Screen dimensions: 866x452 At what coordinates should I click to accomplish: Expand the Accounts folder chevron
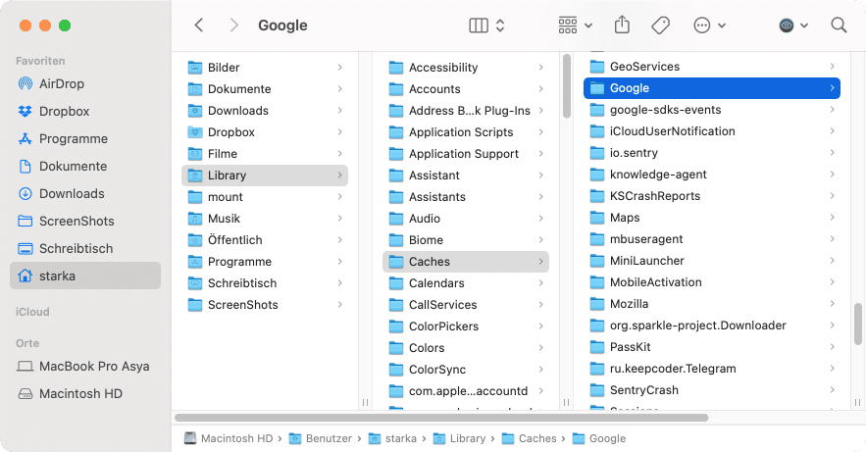coord(540,89)
